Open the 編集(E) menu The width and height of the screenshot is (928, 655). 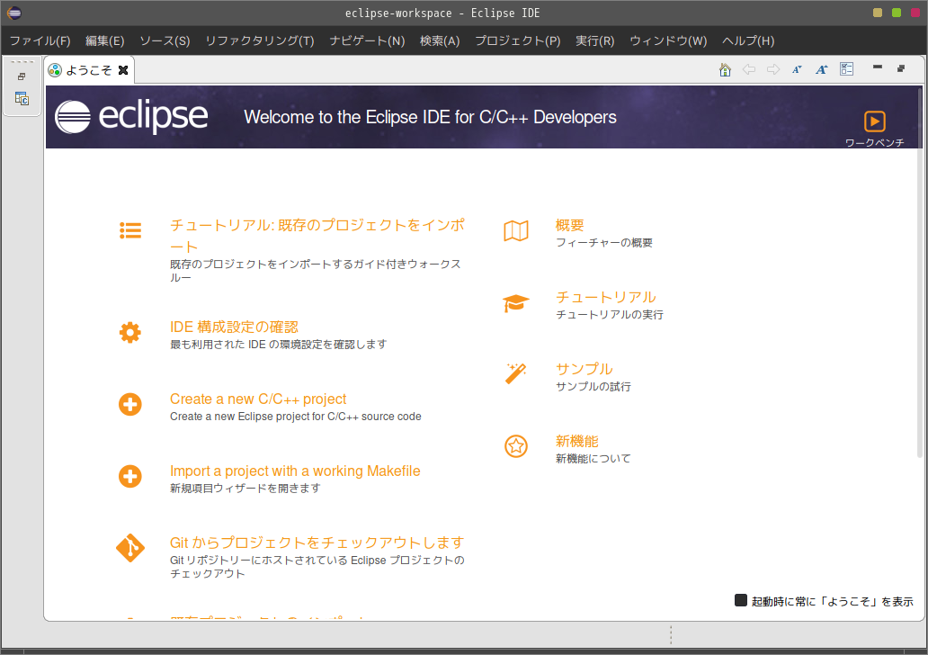point(104,40)
